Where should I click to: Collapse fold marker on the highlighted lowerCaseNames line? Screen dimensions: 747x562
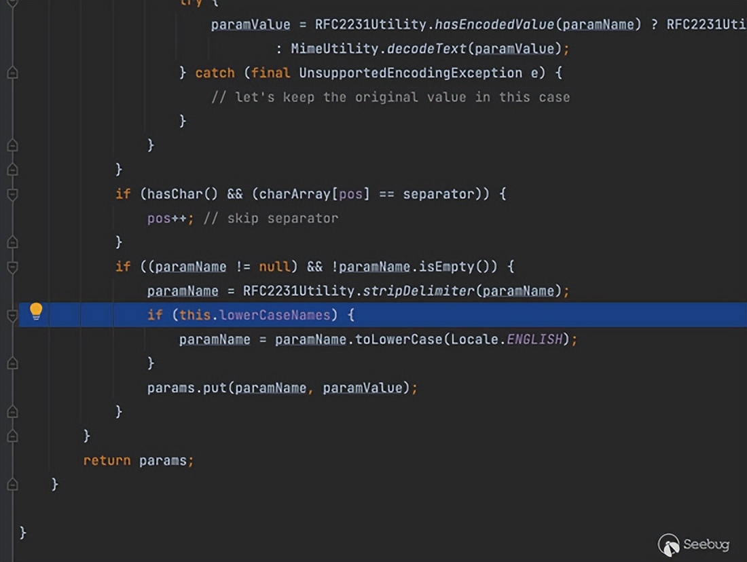pyautogui.click(x=13, y=316)
